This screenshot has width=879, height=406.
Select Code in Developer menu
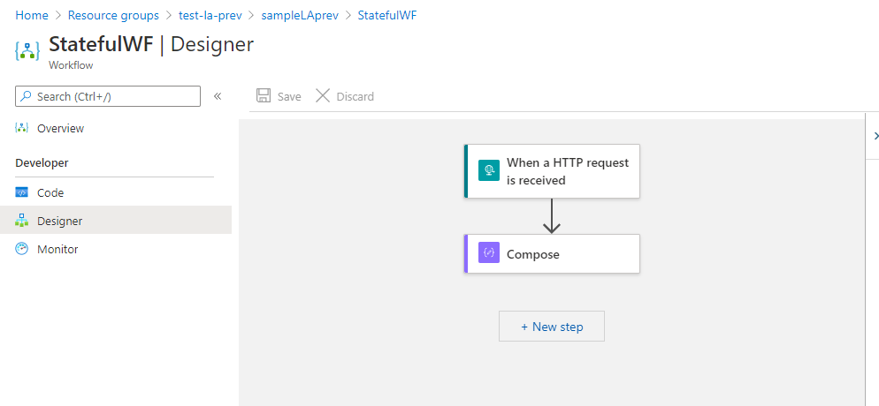50,192
